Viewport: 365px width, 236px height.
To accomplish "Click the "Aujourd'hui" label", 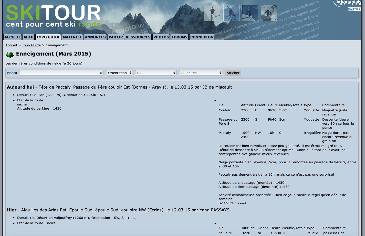I will pyautogui.click(x=20, y=87).
